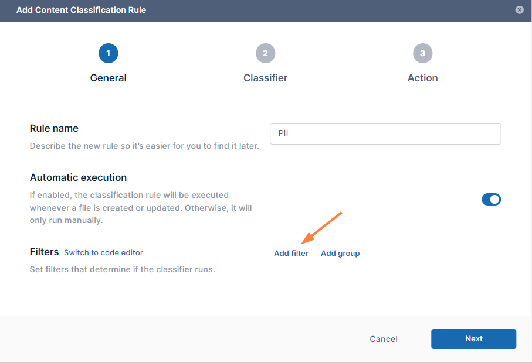Select the step 3 circle

[422, 54]
